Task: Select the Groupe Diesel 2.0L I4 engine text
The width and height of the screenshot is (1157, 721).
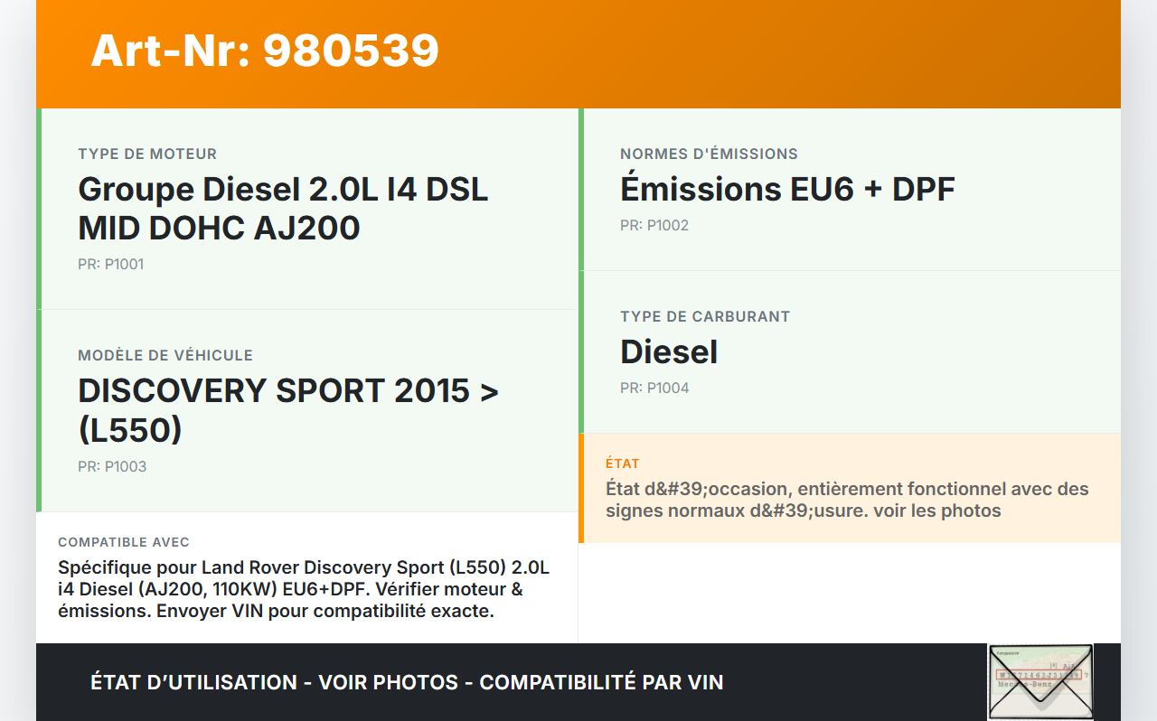Action: point(283,209)
